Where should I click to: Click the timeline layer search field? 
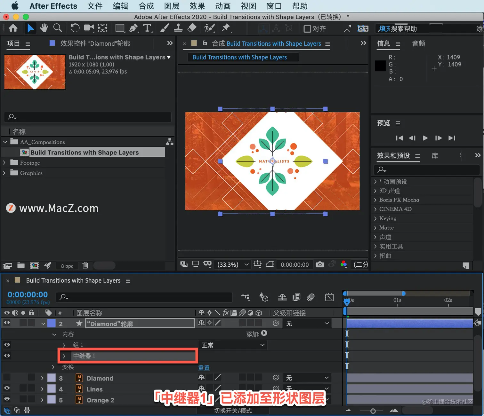[x=144, y=297]
